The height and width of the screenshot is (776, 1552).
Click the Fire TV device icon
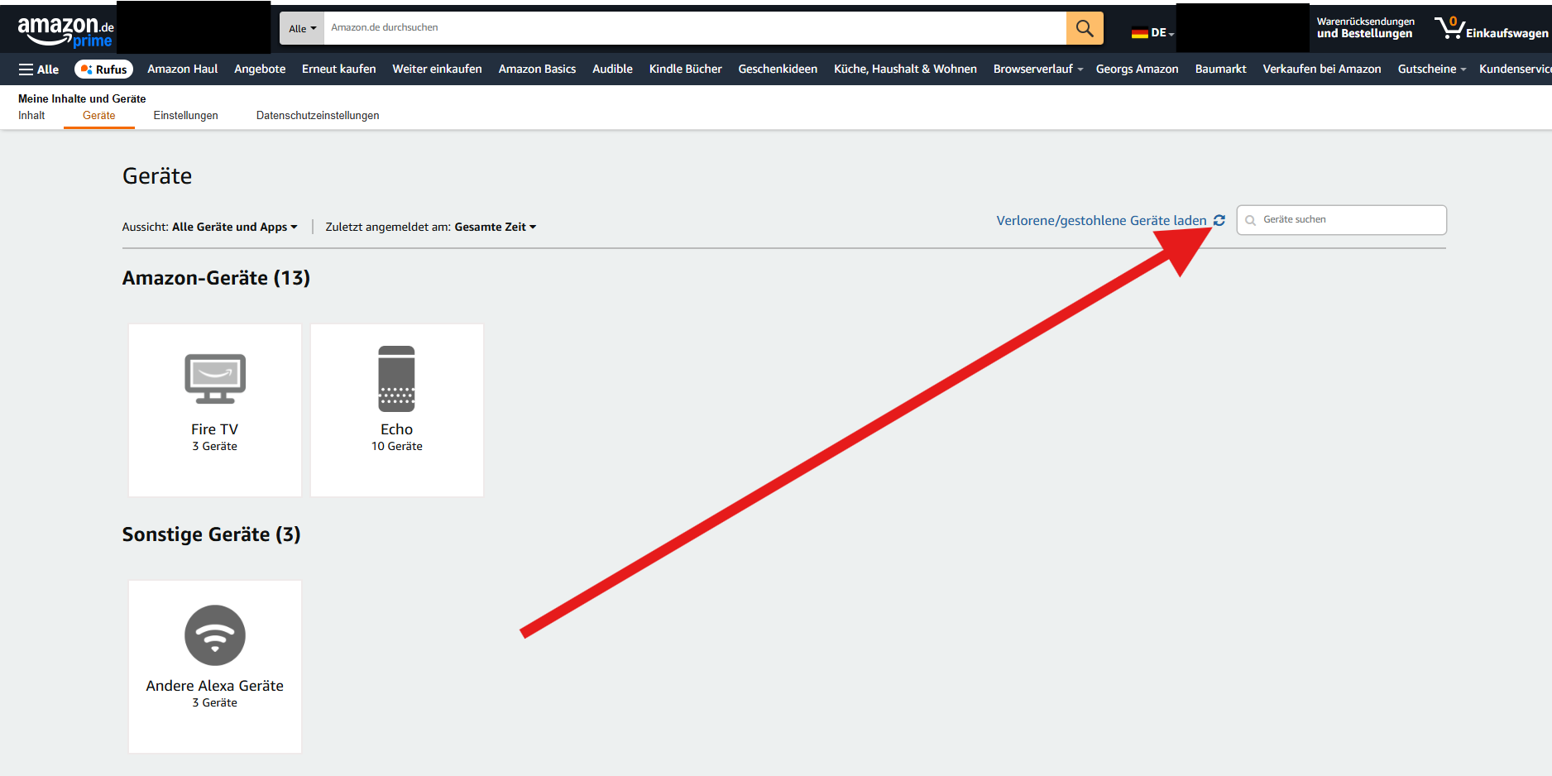pyautogui.click(x=215, y=379)
